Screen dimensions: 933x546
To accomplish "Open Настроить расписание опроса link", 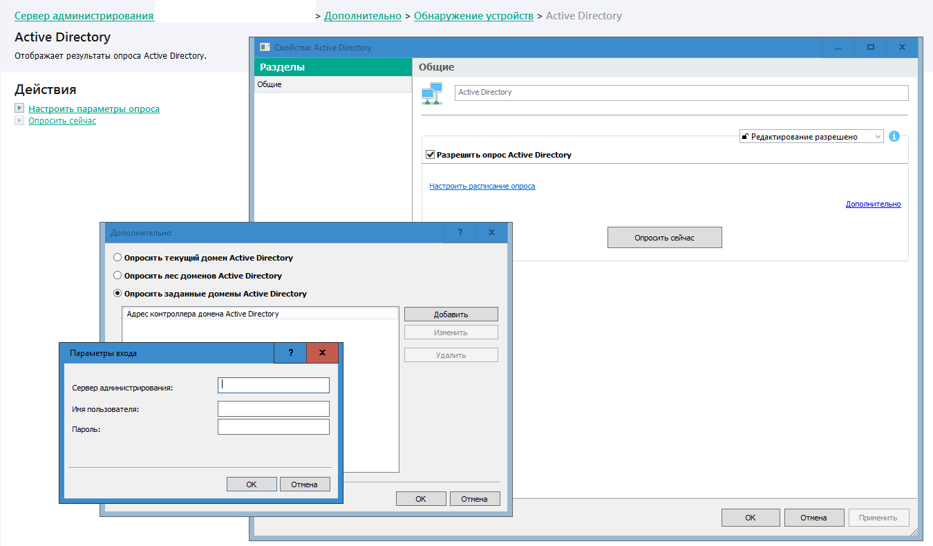I will [x=482, y=186].
